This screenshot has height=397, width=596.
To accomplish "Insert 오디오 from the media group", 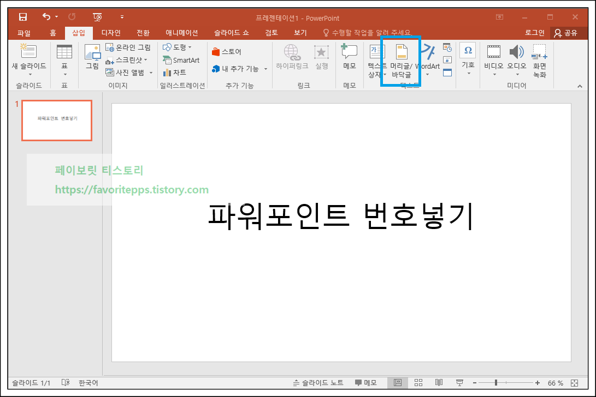I will click(x=517, y=60).
